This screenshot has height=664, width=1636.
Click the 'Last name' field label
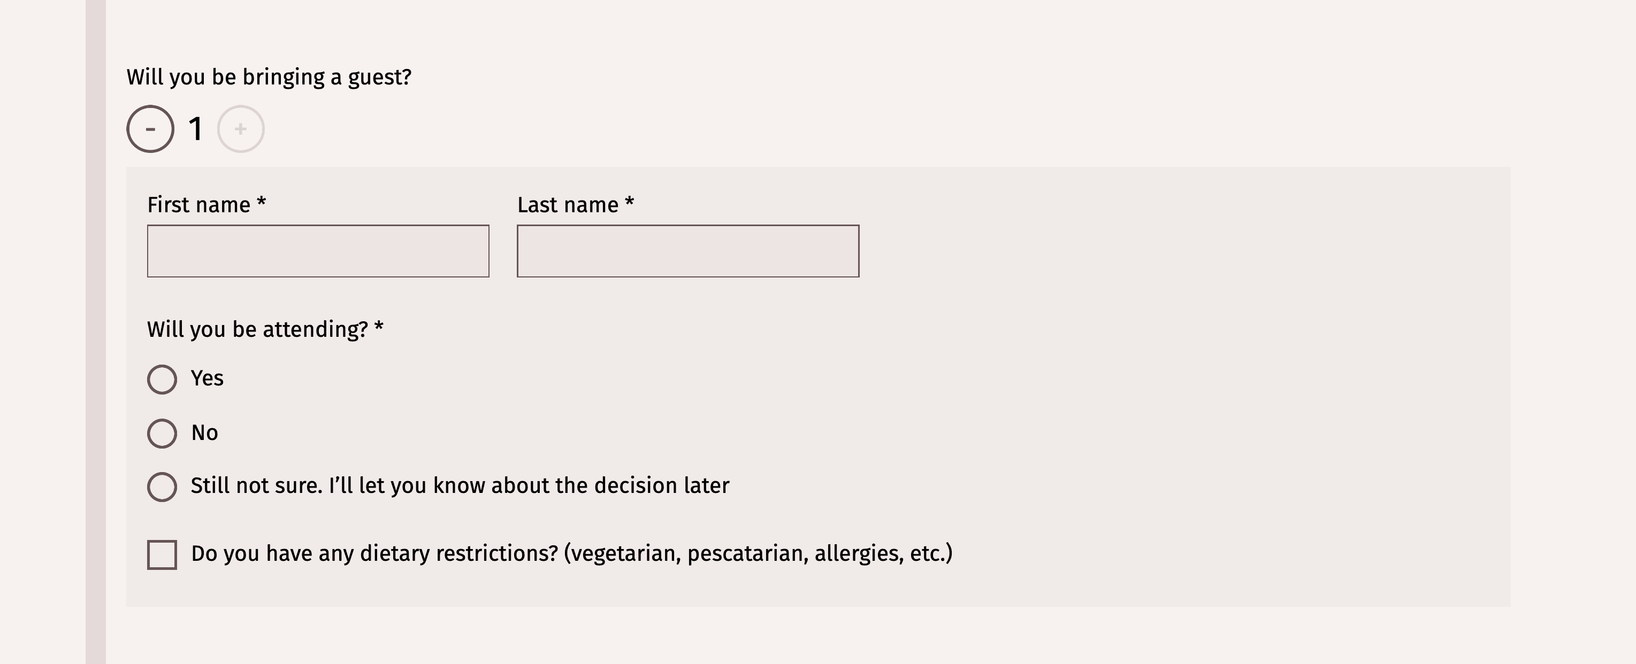568,205
